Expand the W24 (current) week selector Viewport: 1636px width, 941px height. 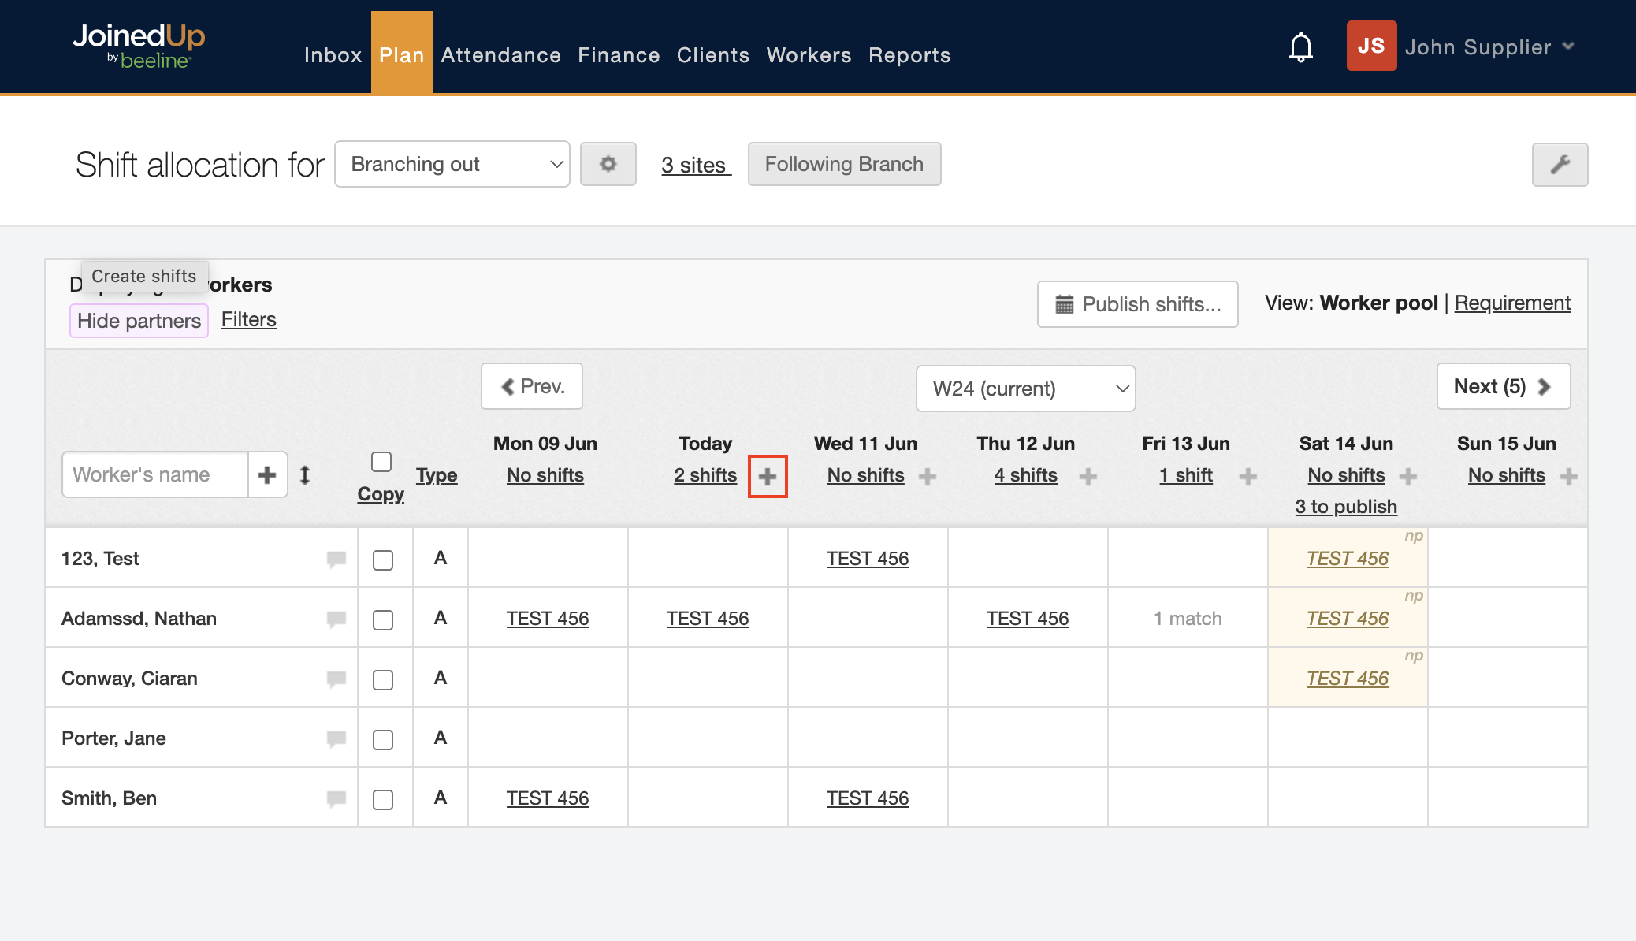tap(1025, 388)
